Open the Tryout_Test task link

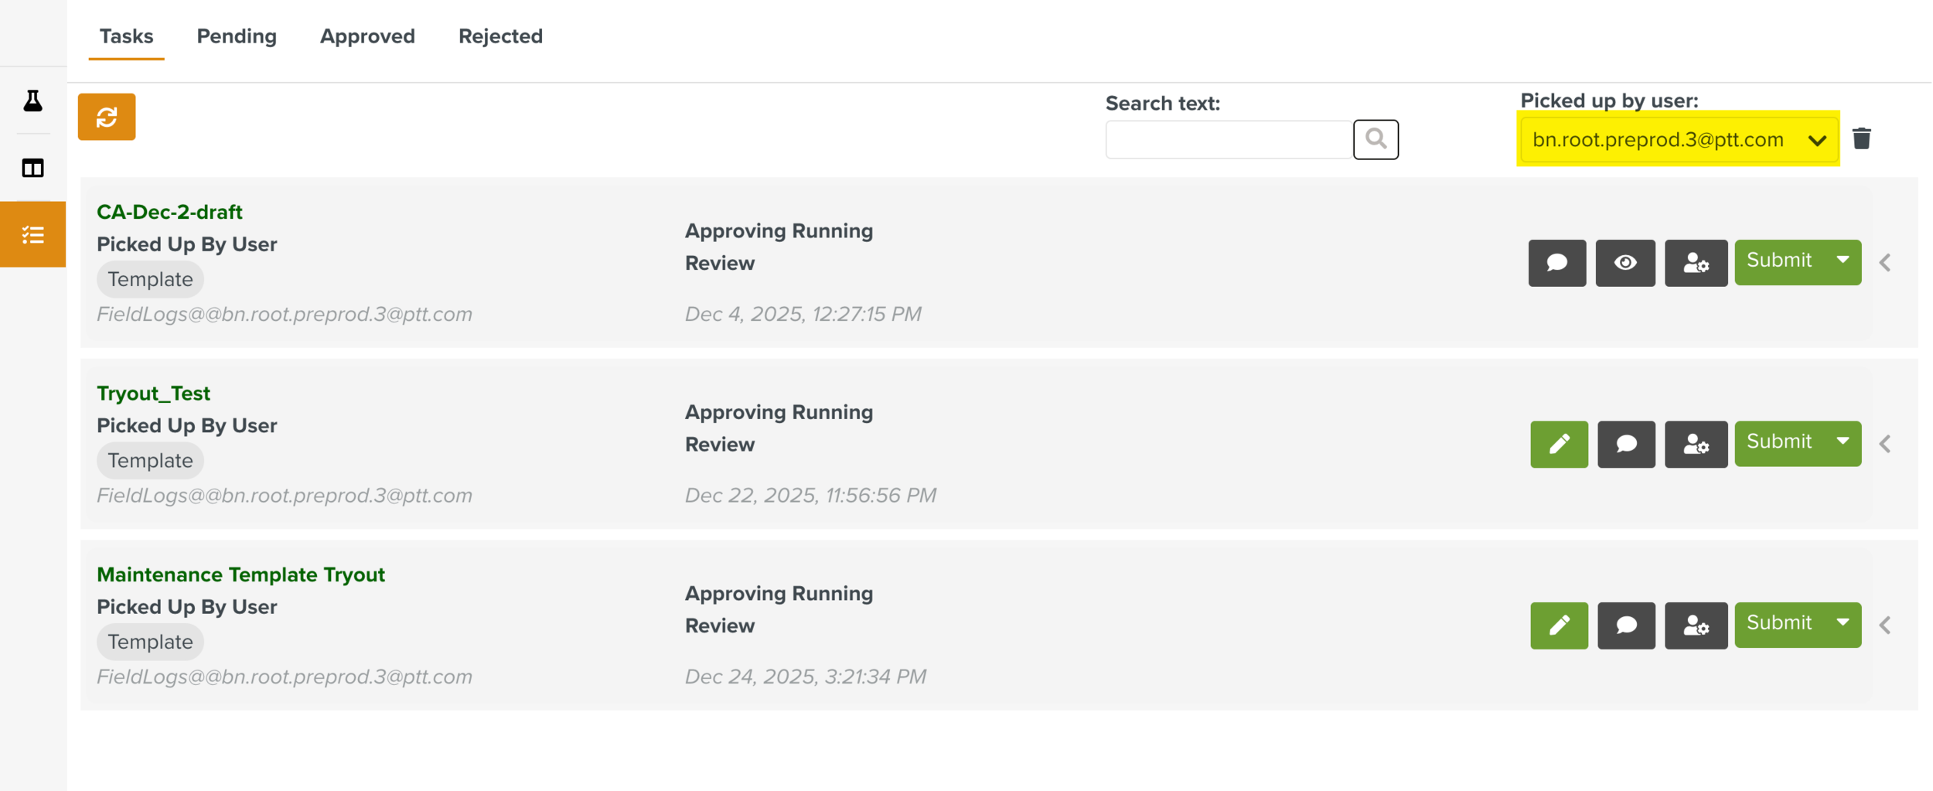click(x=153, y=394)
